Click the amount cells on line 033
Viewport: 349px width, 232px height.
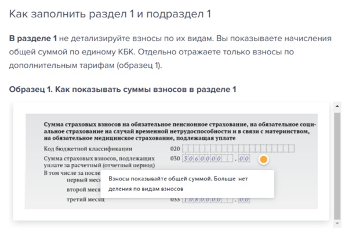click(x=208, y=200)
